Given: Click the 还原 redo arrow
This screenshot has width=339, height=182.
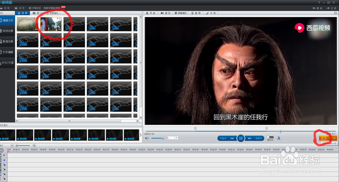Looking at the screenshot, I should pos(328,8).
